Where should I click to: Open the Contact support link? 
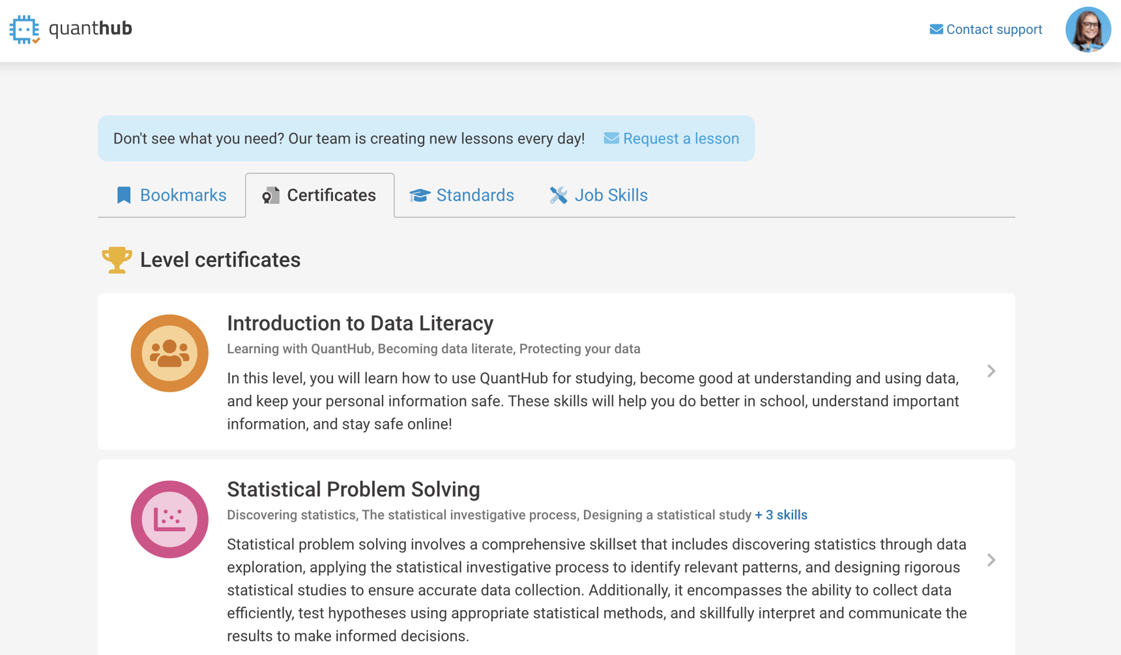click(994, 29)
